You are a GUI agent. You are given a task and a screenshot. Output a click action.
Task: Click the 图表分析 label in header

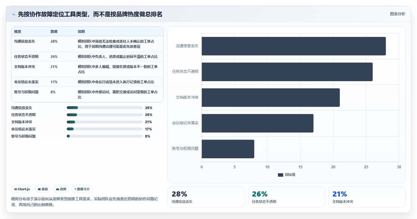397,14
